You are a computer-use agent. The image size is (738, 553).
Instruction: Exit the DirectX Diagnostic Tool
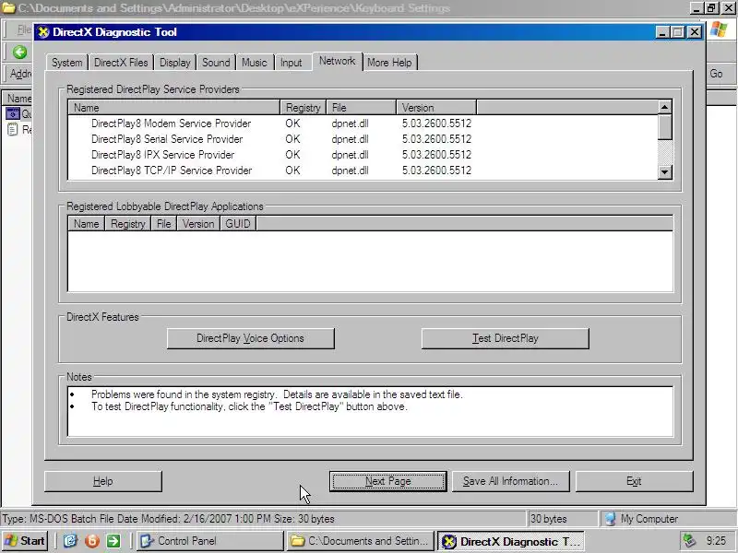click(x=634, y=481)
